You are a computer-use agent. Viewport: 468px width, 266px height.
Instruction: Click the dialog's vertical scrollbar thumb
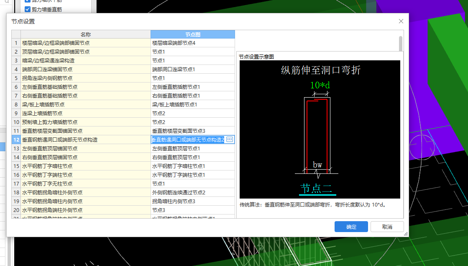[401, 44]
